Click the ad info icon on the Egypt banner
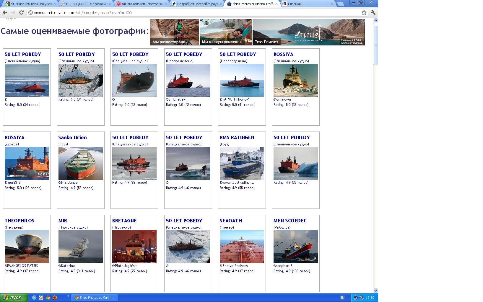The height and width of the screenshot is (302, 483). [x=362, y=21]
